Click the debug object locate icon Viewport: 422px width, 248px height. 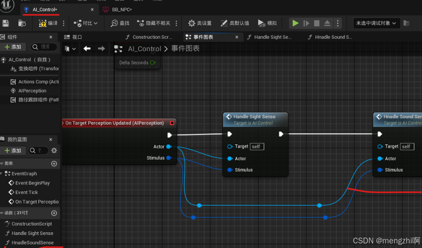tap(406, 23)
